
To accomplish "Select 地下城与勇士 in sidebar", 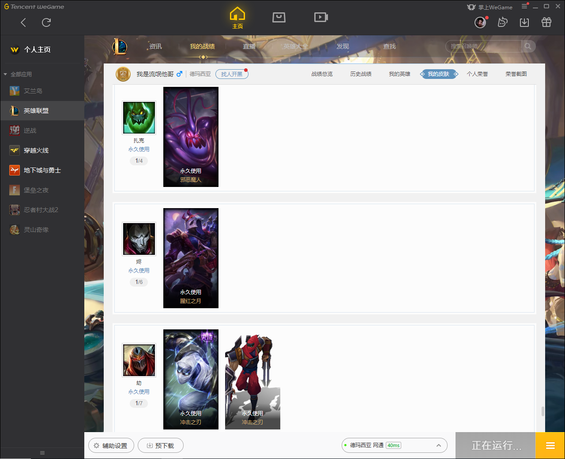I will (x=42, y=170).
